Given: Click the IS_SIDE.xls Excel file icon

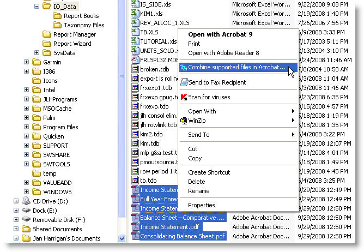Looking at the screenshot, I should [x=135, y=4].
